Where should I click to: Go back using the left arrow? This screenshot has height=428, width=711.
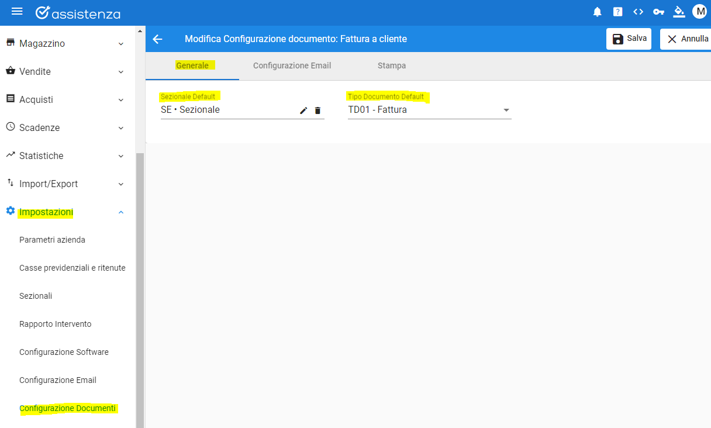157,39
